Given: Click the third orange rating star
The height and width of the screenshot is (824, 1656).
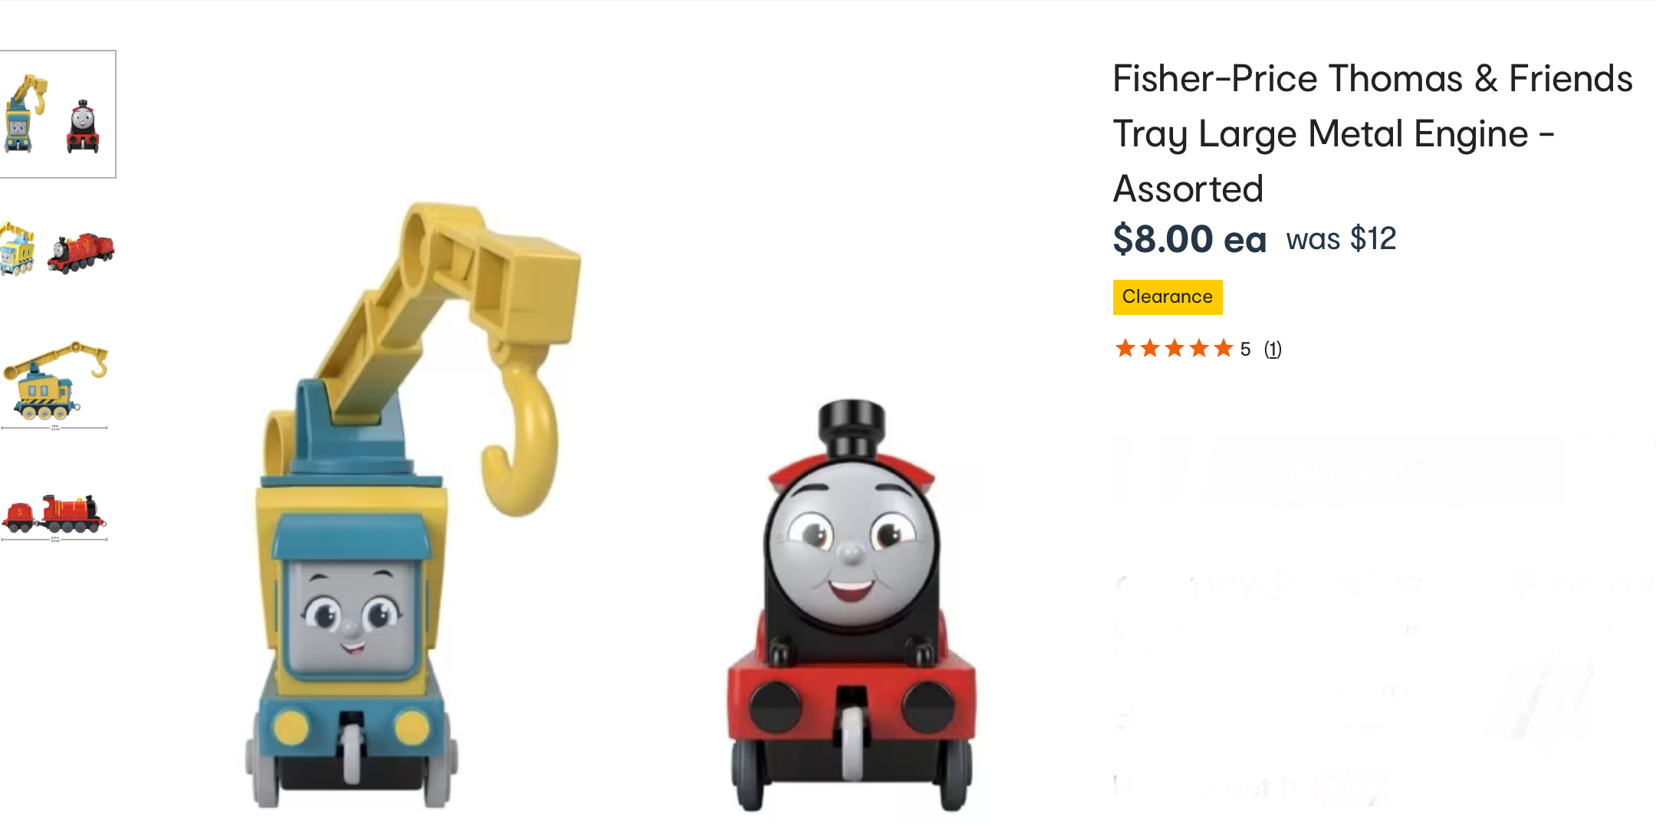Looking at the screenshot, I should coord(1174,349).
